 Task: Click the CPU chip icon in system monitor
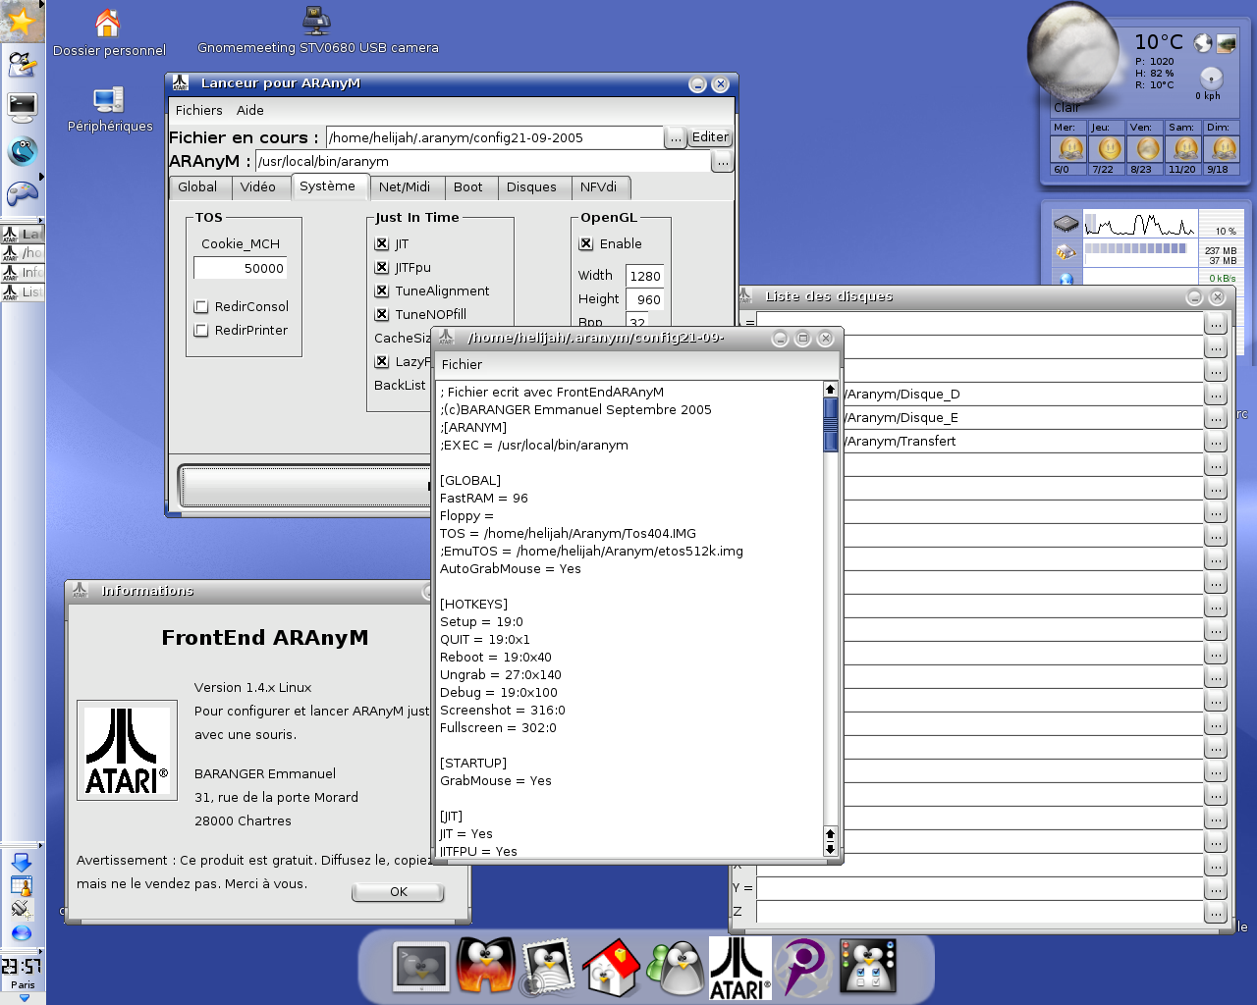pos(1066,224)
